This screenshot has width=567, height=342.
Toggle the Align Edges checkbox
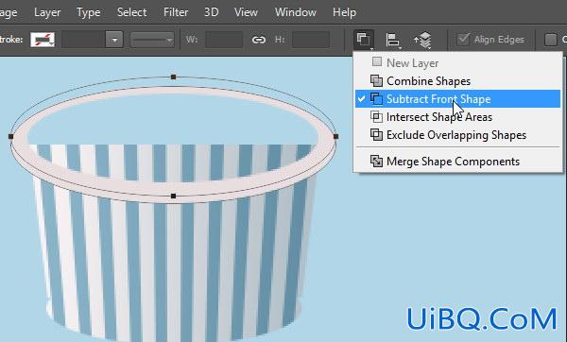pyautogui.click(x=463, y=40)
